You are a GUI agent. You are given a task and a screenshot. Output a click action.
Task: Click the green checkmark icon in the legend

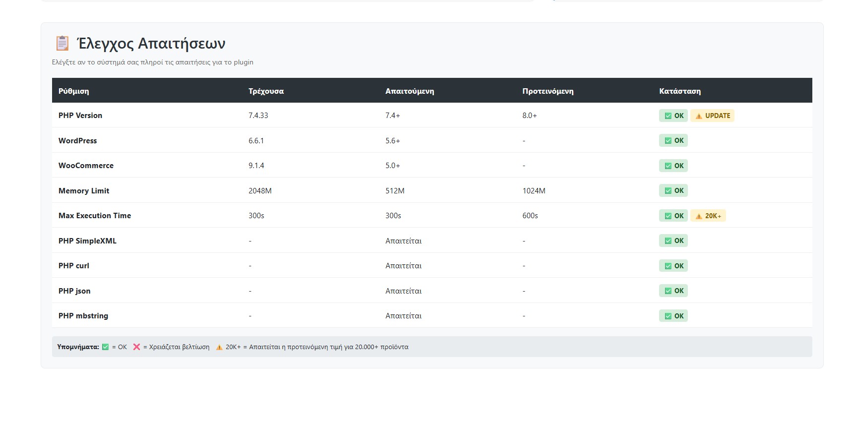[105, 347]
